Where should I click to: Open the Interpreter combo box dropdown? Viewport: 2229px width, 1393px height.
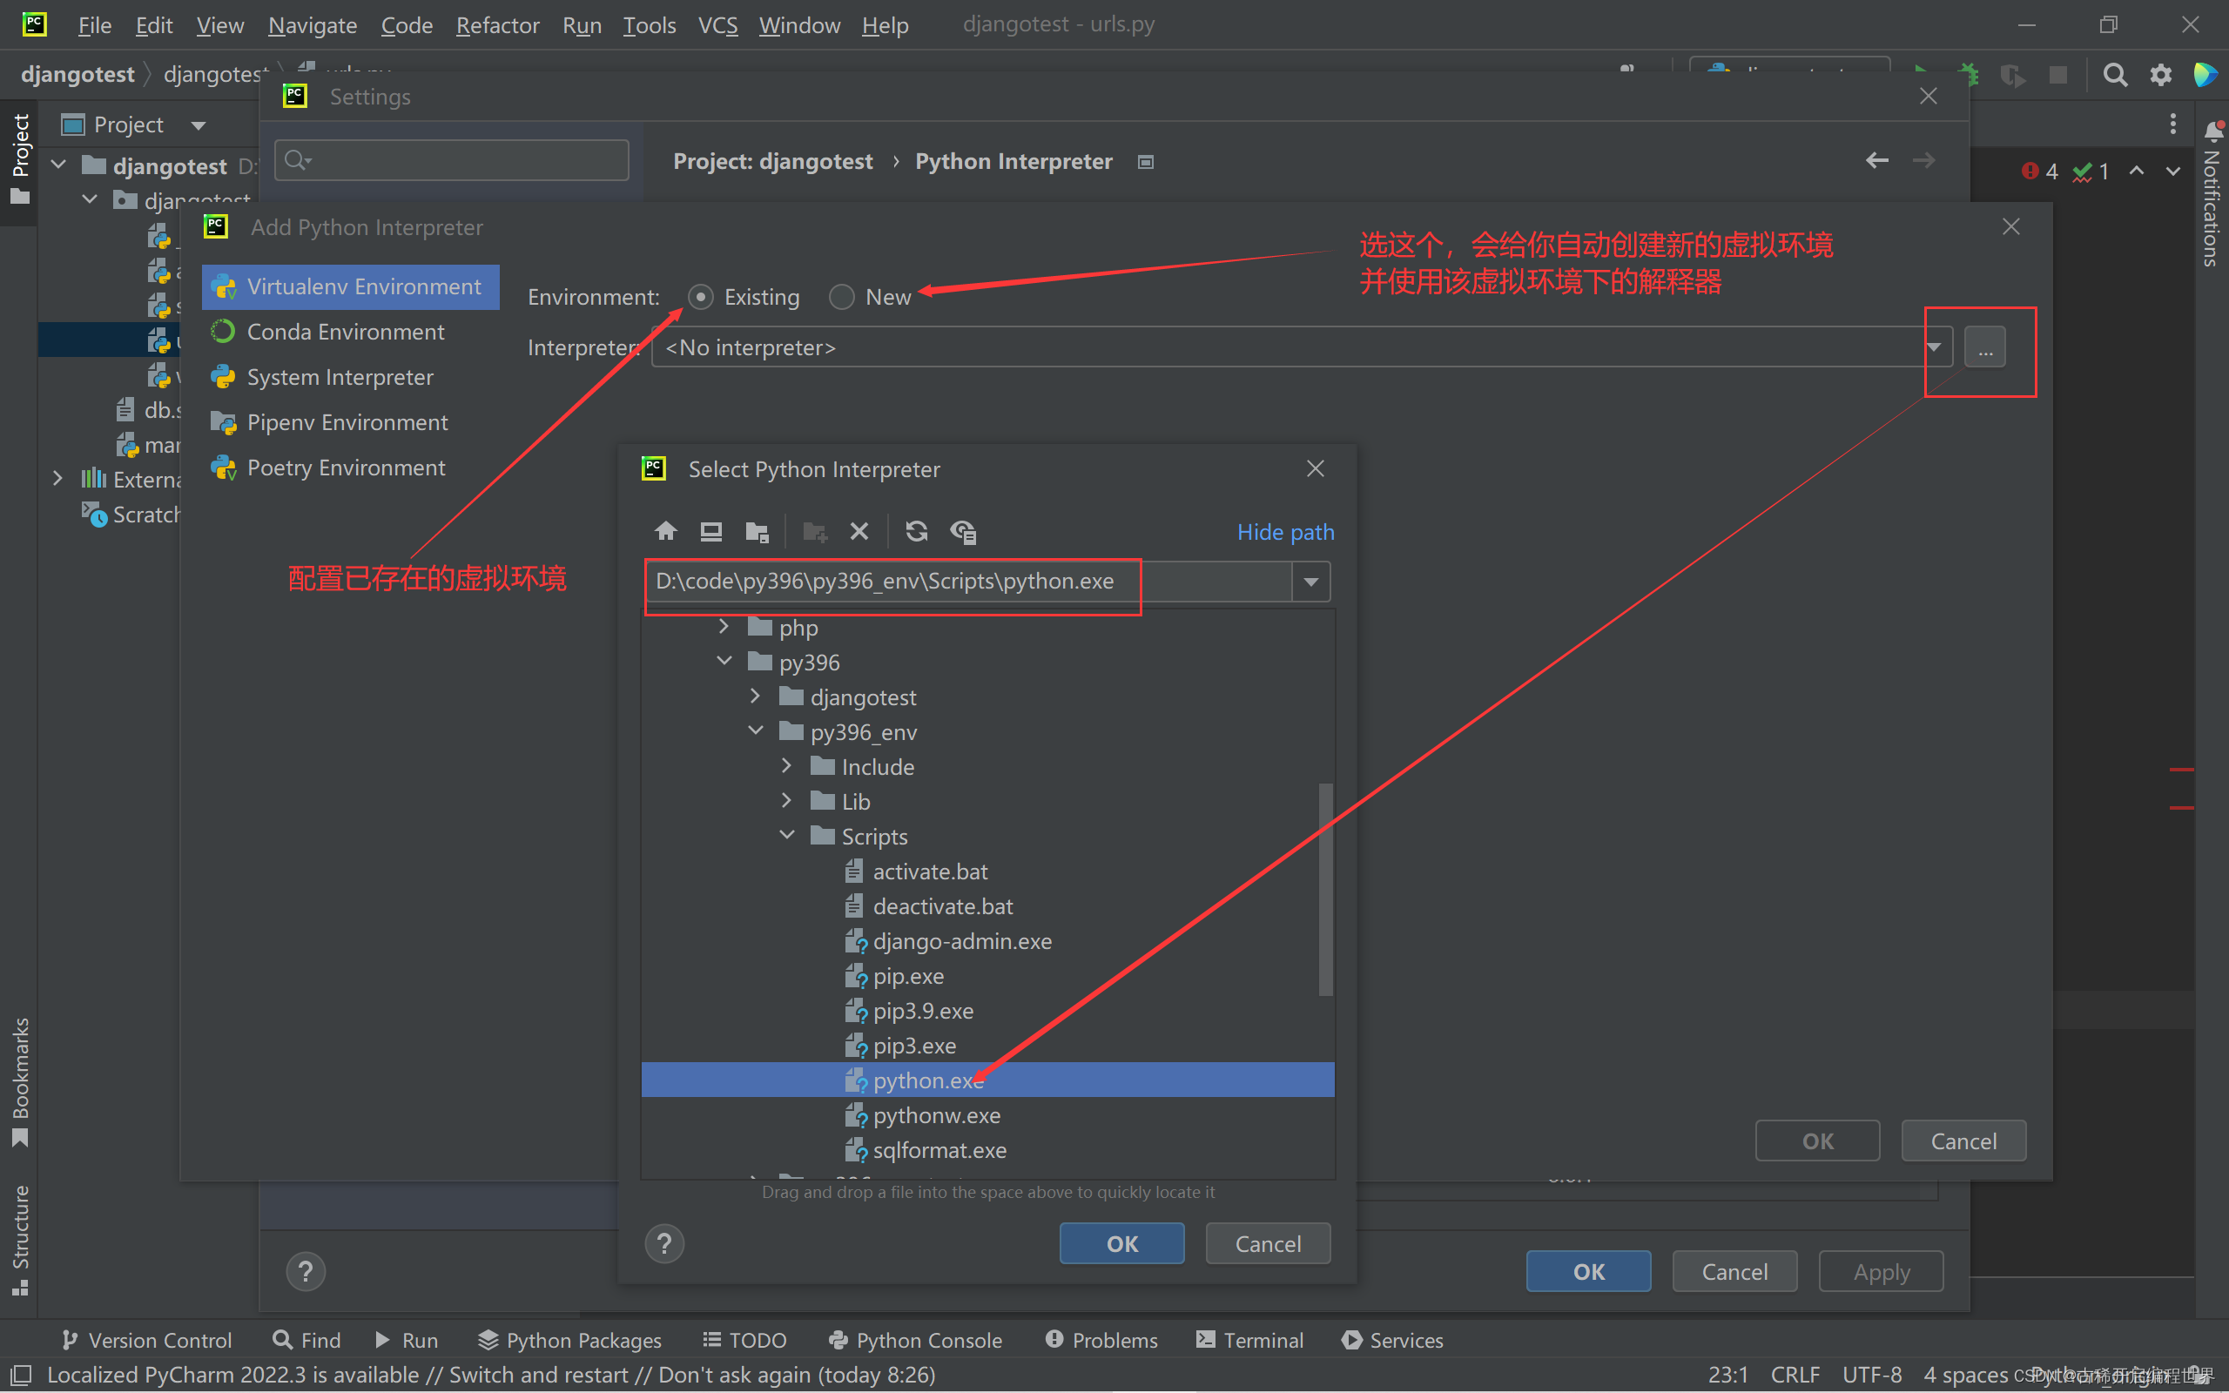[1934, 347]
